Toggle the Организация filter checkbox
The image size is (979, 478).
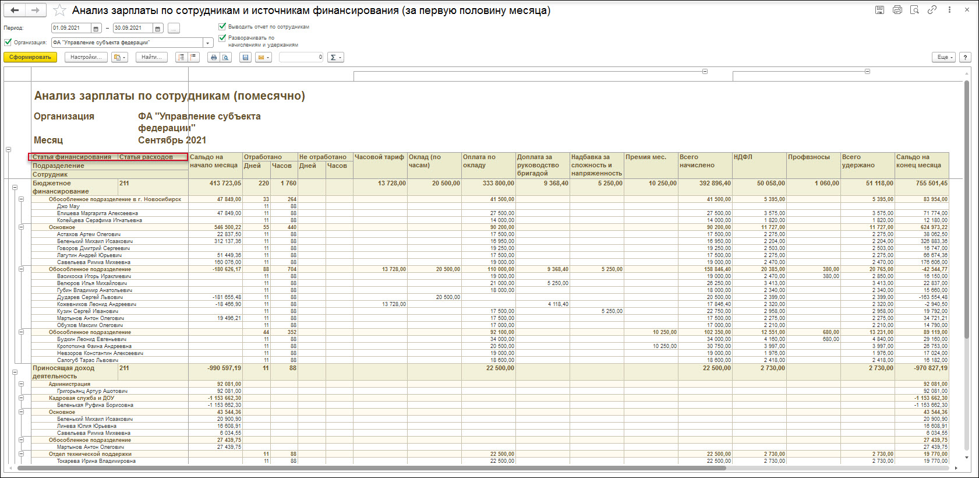tap(8, 42)
